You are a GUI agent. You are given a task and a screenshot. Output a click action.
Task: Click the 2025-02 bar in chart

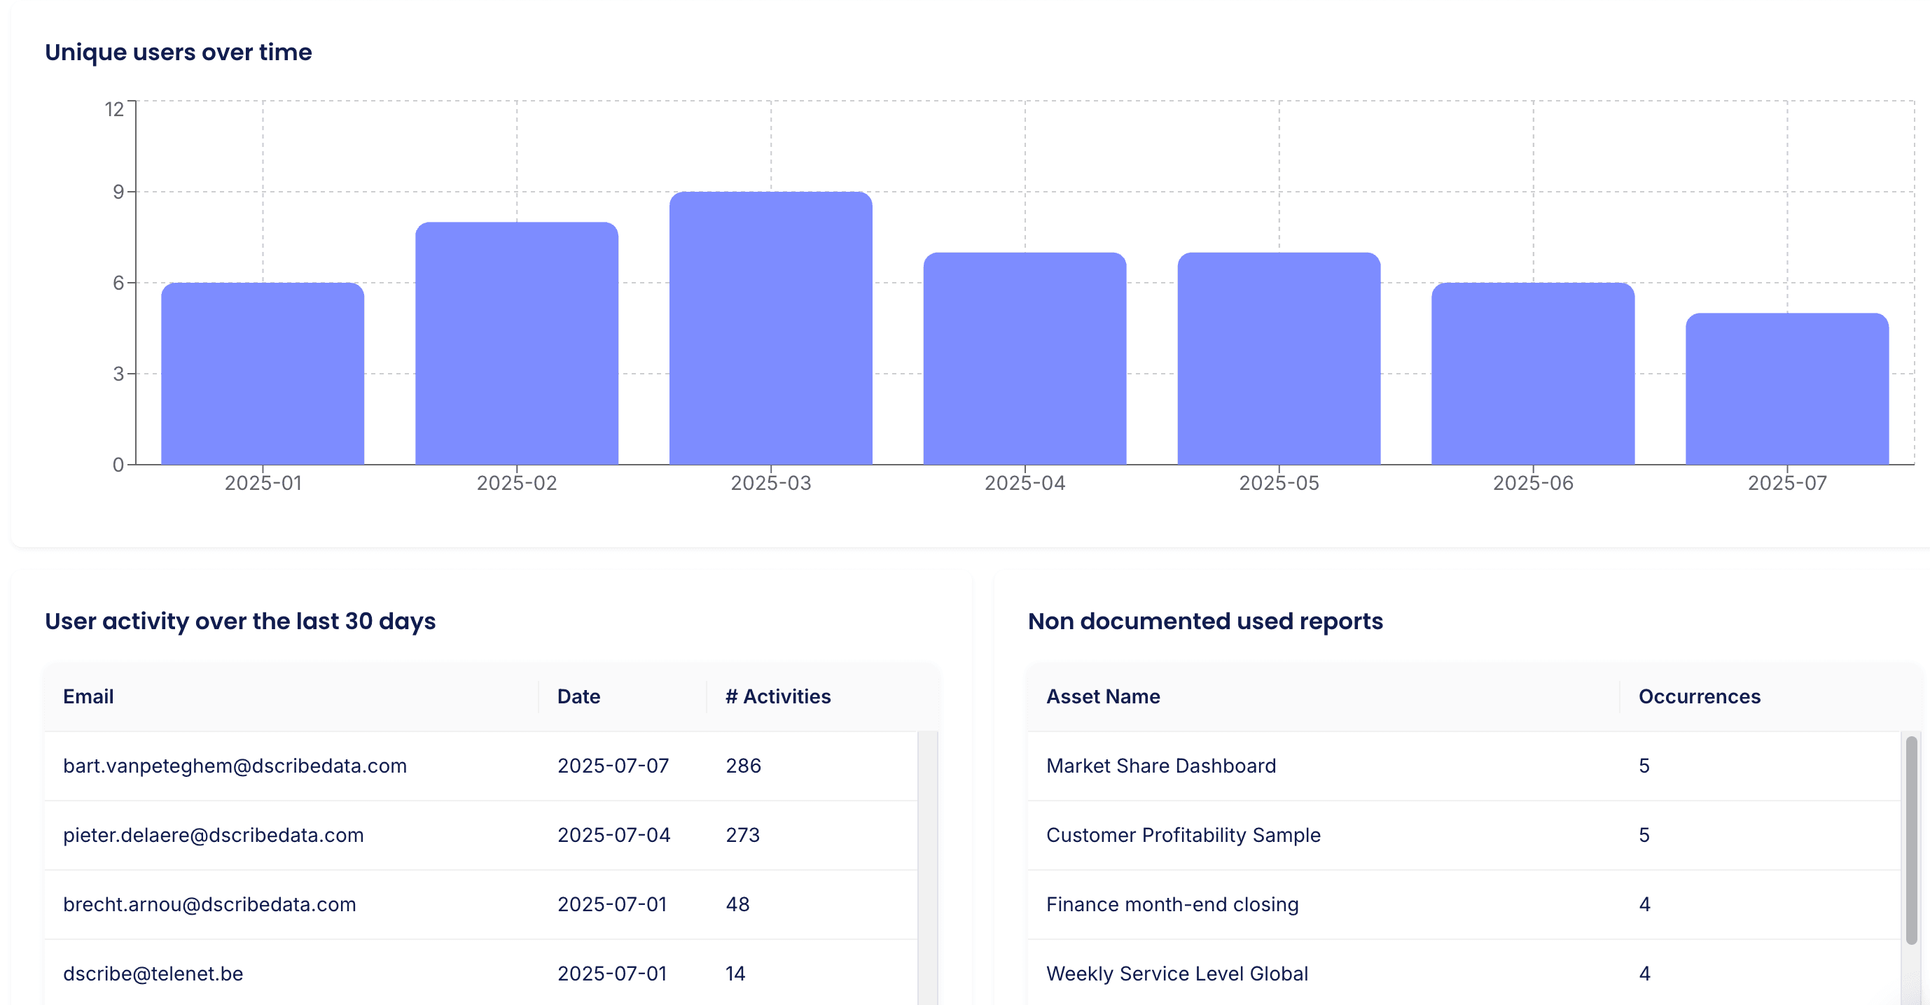(x=516, y=343)
